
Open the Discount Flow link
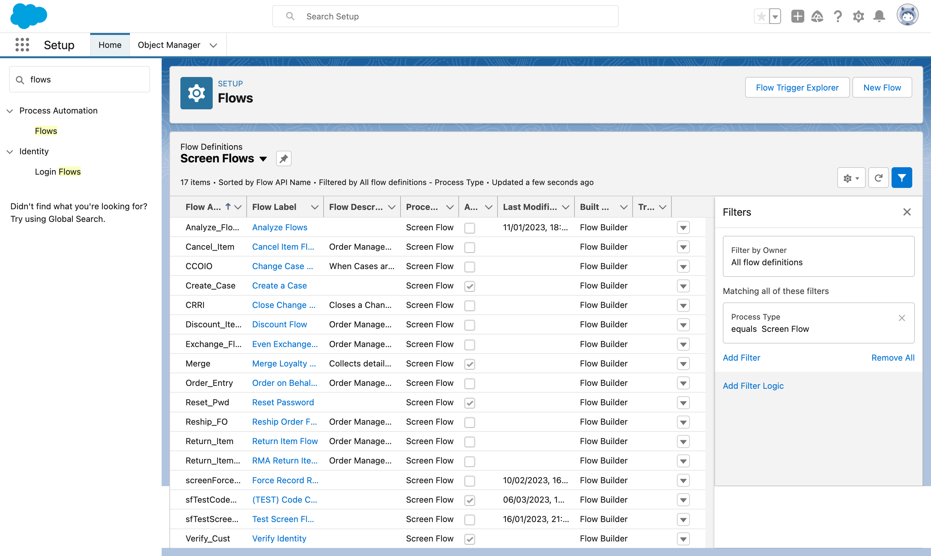(279, 324)
